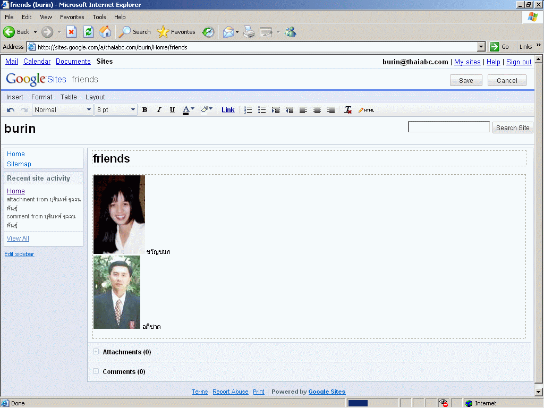Insert a numbered list
Image resolution: width=544 pixels, height=408 pixels.
click(248, 110)
